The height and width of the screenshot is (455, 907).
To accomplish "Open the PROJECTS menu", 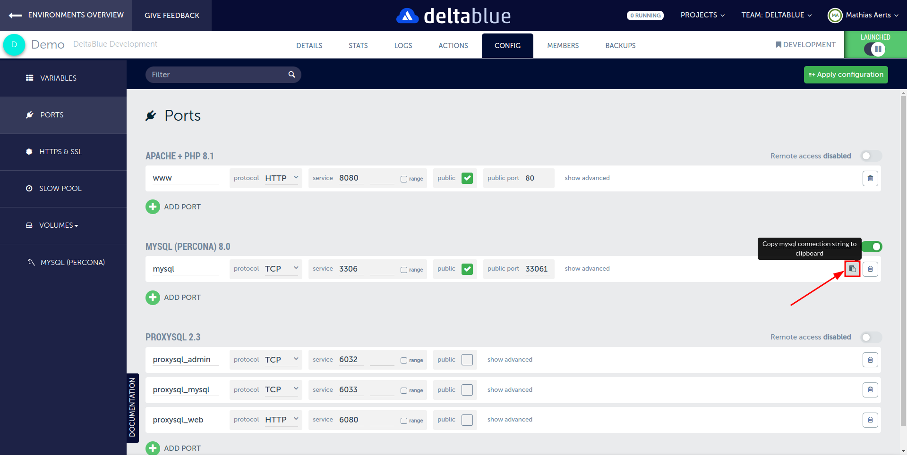I will click(702, 15).
